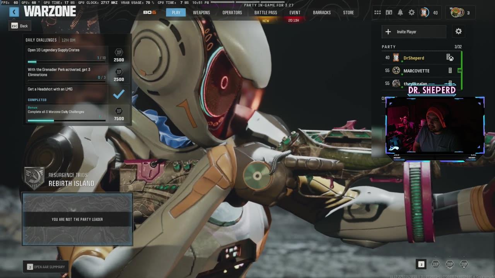Click DrSheperd's emblem in party list
This screenshot has height=278, width=495.
pyautogui.click(x=396, y=58)
